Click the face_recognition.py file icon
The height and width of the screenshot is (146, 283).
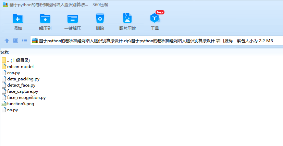4,97
